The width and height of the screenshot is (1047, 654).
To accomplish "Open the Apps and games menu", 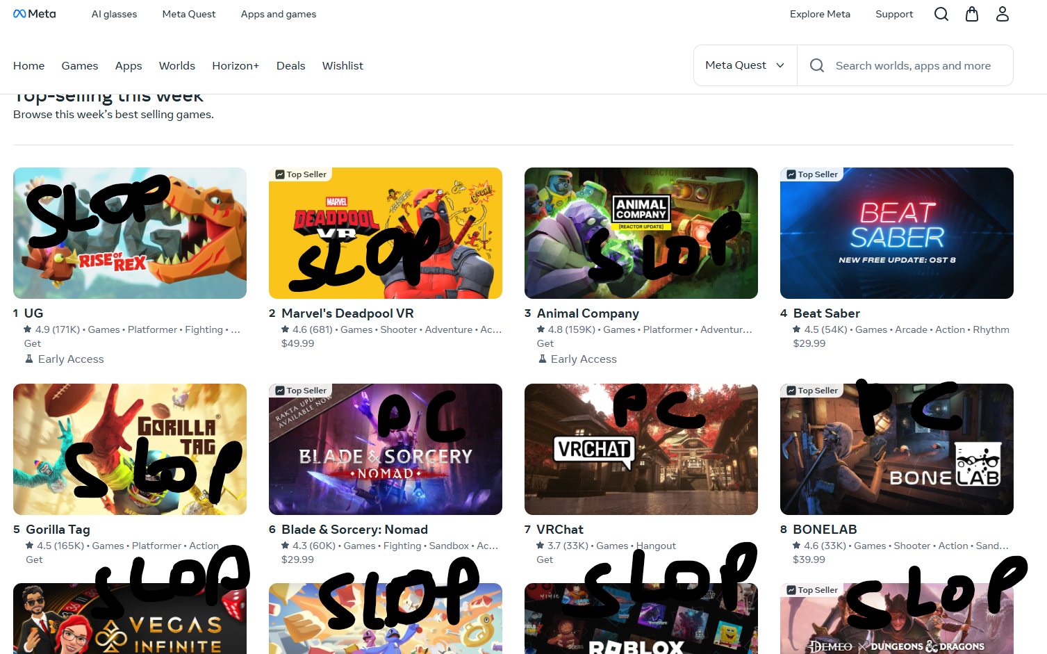I will tap(279, 14).
